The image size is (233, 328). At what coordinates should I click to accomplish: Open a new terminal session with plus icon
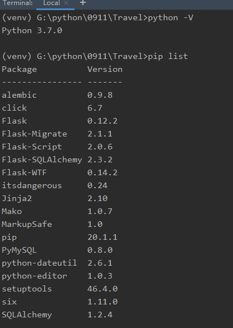coord(83,3)
